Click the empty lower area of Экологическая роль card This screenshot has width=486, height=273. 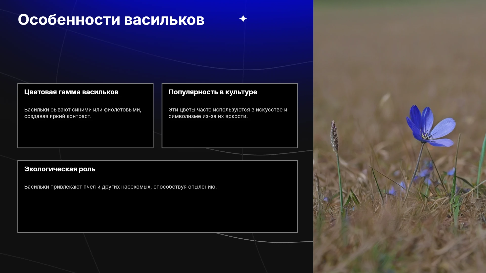coord(157,212)
